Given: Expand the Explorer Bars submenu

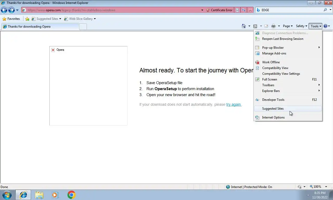Looking at the screenshot, I should [x=288, y=91].
